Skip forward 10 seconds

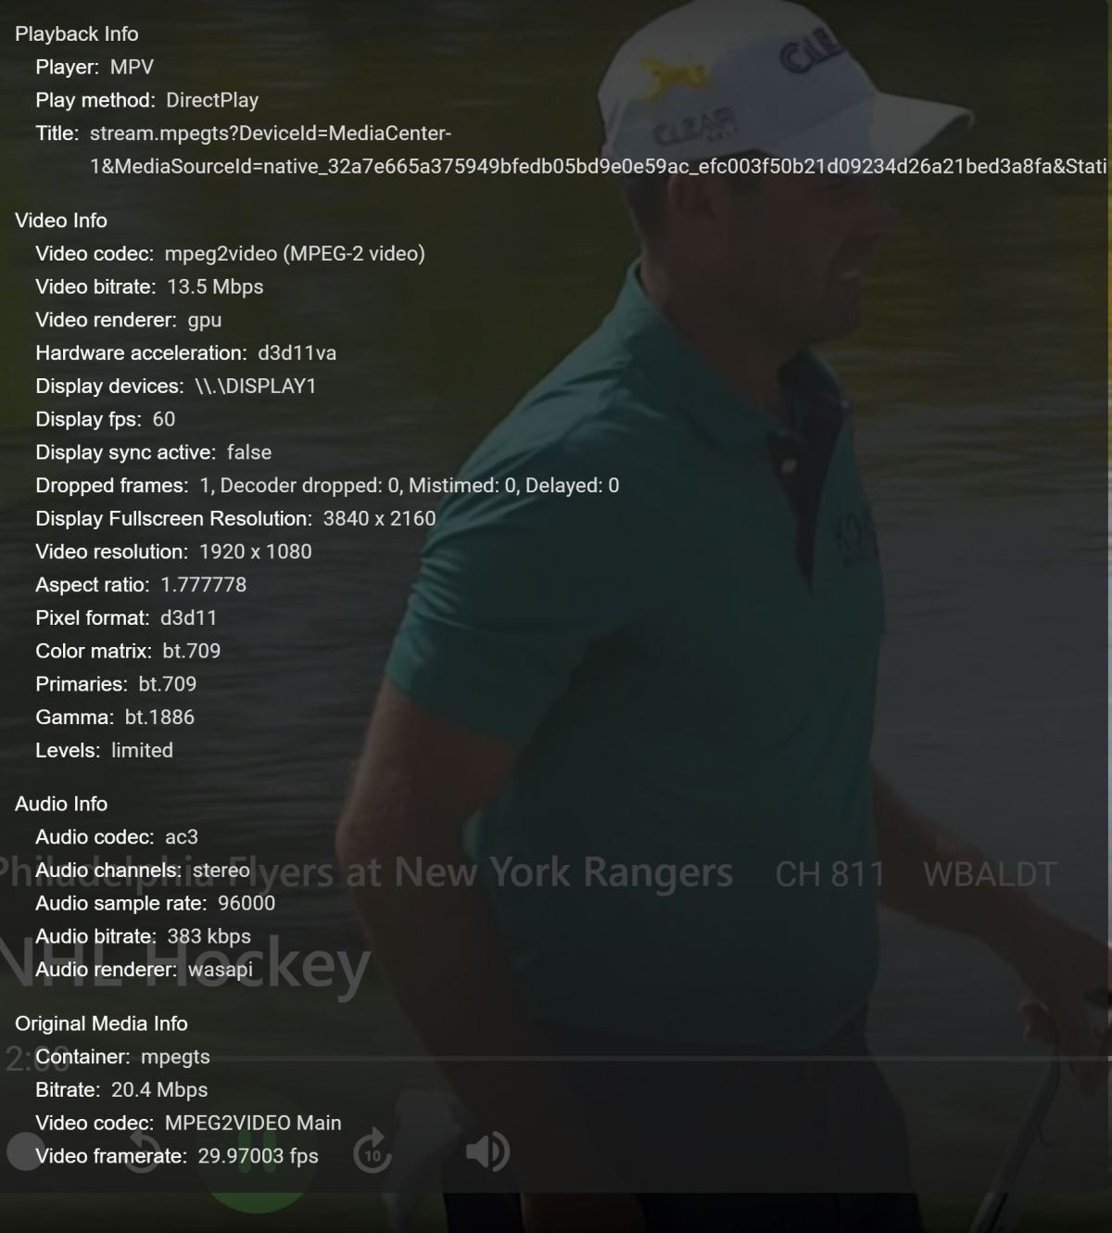coord(373,1150)
